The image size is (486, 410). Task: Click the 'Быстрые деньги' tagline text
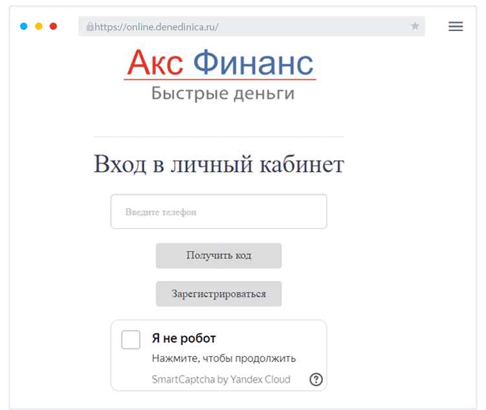pos(223,93)
